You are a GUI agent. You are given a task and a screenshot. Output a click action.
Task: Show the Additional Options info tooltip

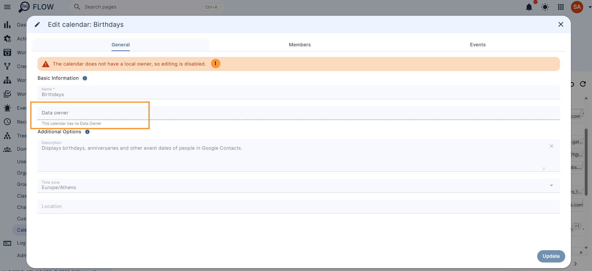point(87,132)
